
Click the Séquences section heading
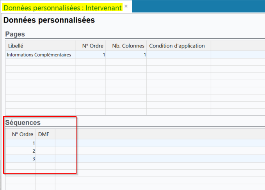[x=23, y=123]
